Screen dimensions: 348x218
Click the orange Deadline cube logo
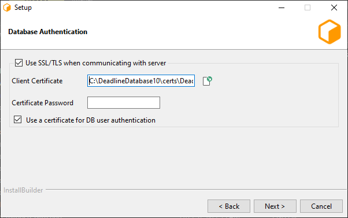click(x=330, y=32)
